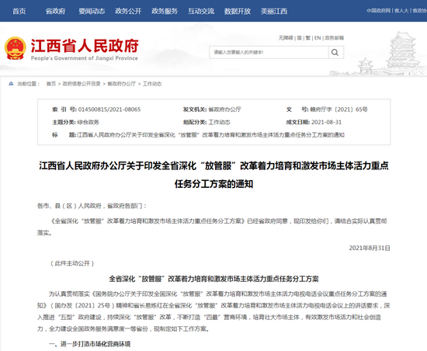427x351 pixels.
Task: Open the 互动交流 navigation item
Action: (201, 11)
